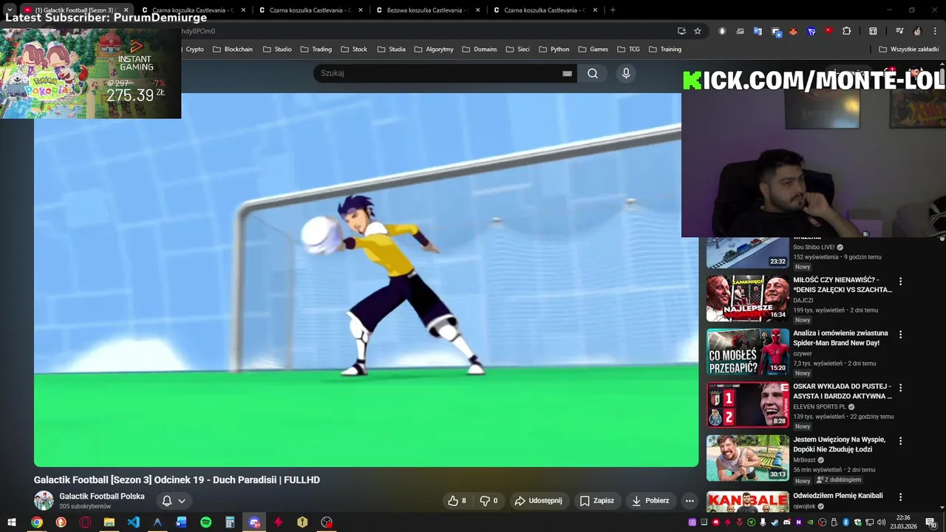Screen dimensions: 946x532
Task: Click the Zapisz save button
Action: tap(597, 500)
